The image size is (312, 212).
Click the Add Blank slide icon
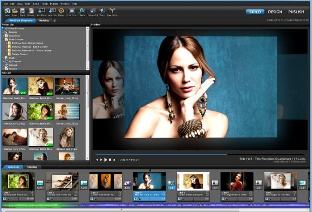click(42, 11)
